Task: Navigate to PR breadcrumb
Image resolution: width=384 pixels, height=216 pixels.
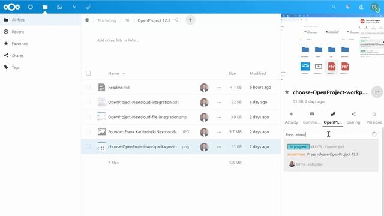Action: pyautogui.click(x=127, y=20)
